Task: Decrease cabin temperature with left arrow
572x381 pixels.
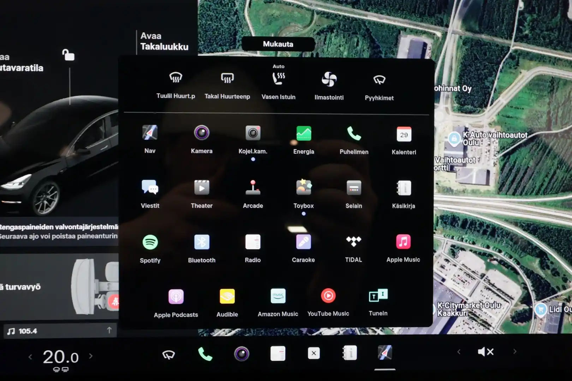Action: [30, 357]
